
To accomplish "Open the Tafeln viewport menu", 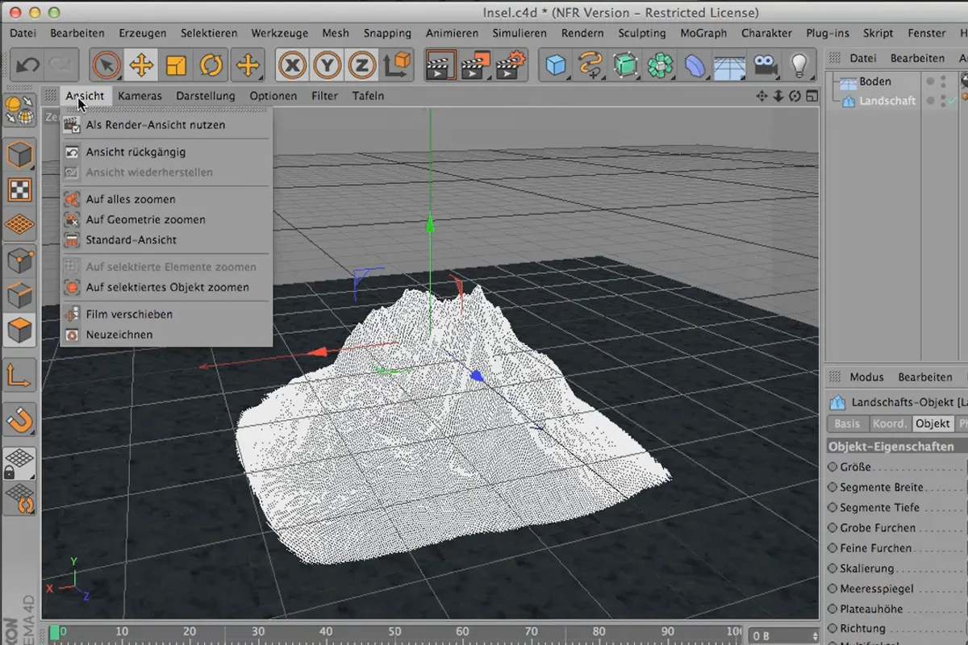I will tap(368, 96).
